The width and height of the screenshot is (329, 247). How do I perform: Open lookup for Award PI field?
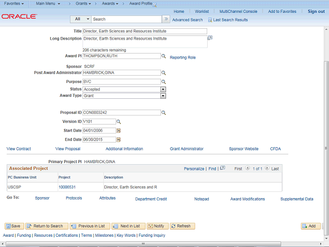point(164,57)
